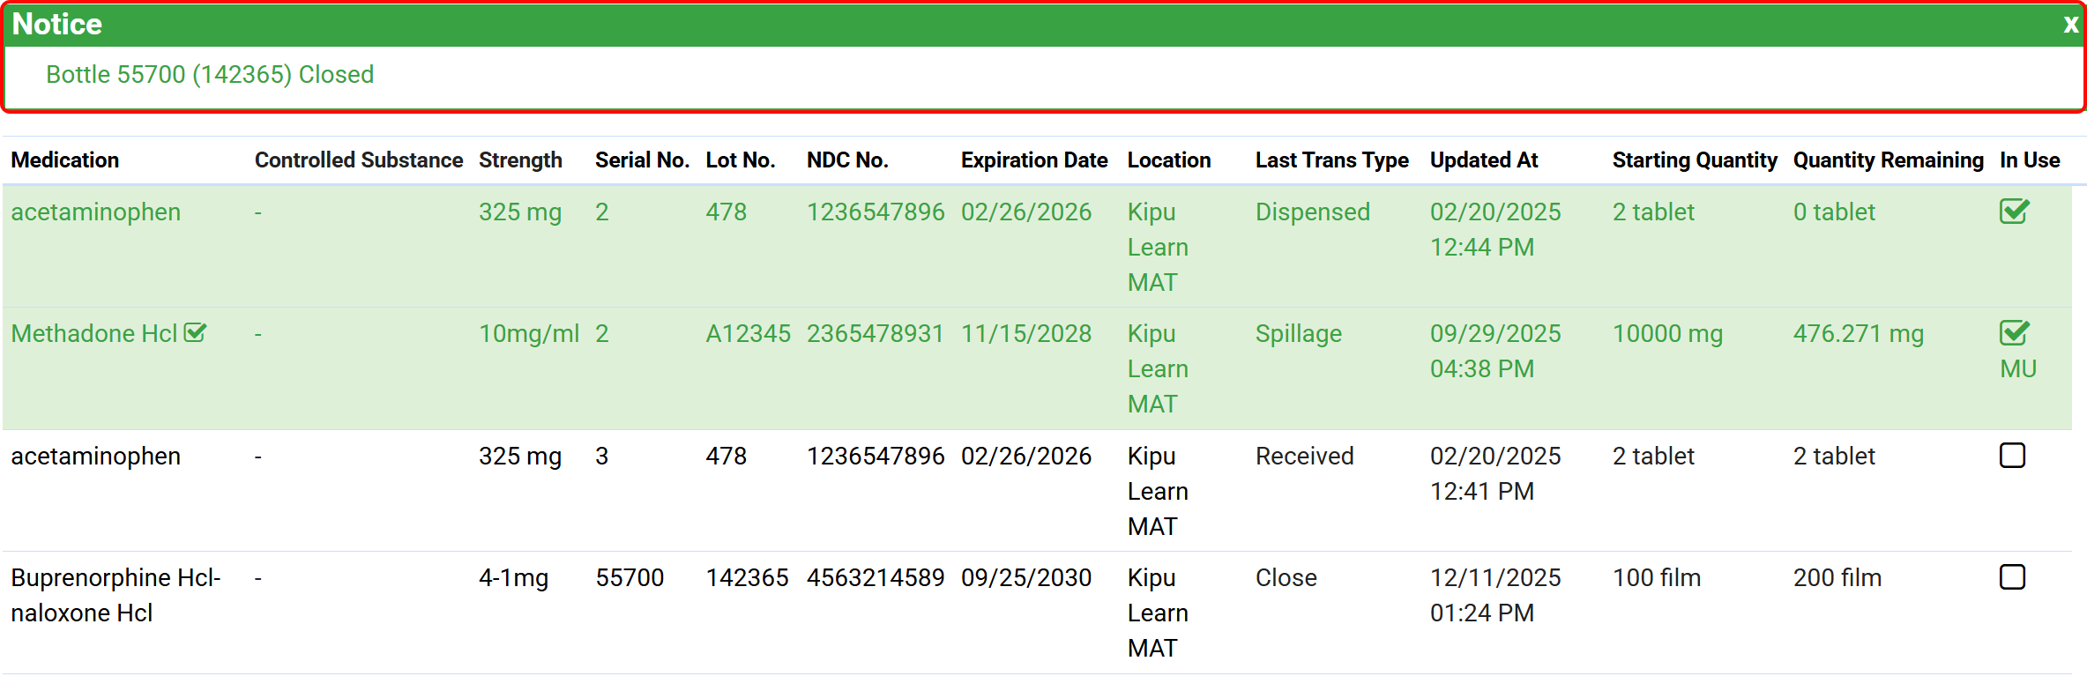Click the Quantity Remaining column header
This screenshot has height=676, width=2087.
coord(1888,160)
